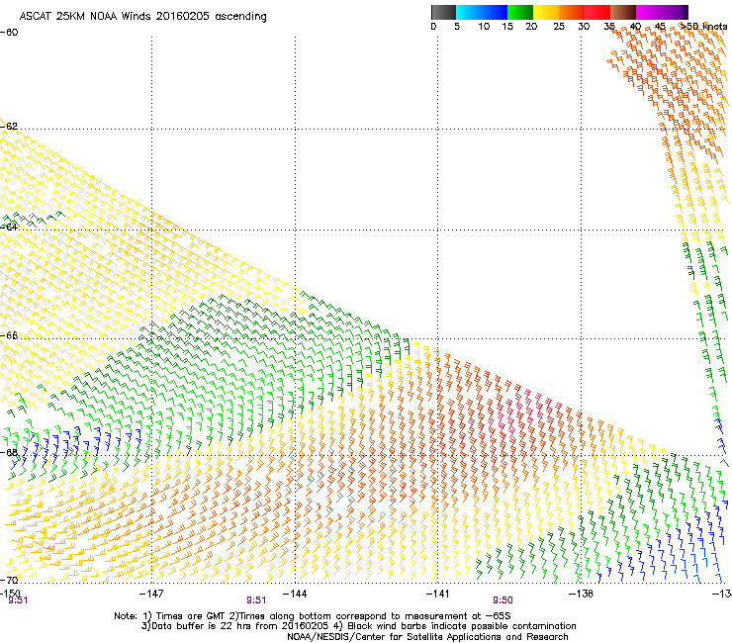Click the note 'Data buffer is 22 hrs from 20160205'
Image resolution: width=732 pixels, height=643 pixels.
point(240,626)
